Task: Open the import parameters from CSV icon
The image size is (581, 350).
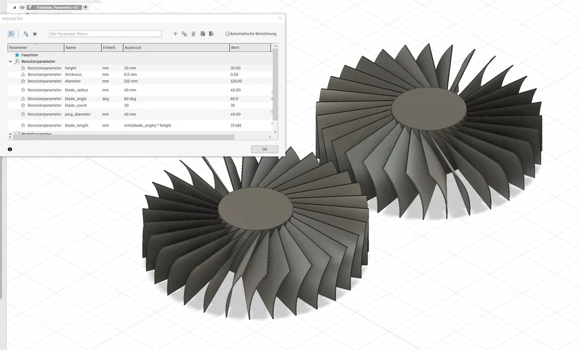Action: (x=202, y=34)
